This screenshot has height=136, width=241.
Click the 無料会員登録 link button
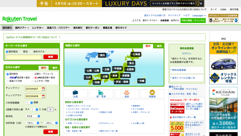click(x=187, y=70)
